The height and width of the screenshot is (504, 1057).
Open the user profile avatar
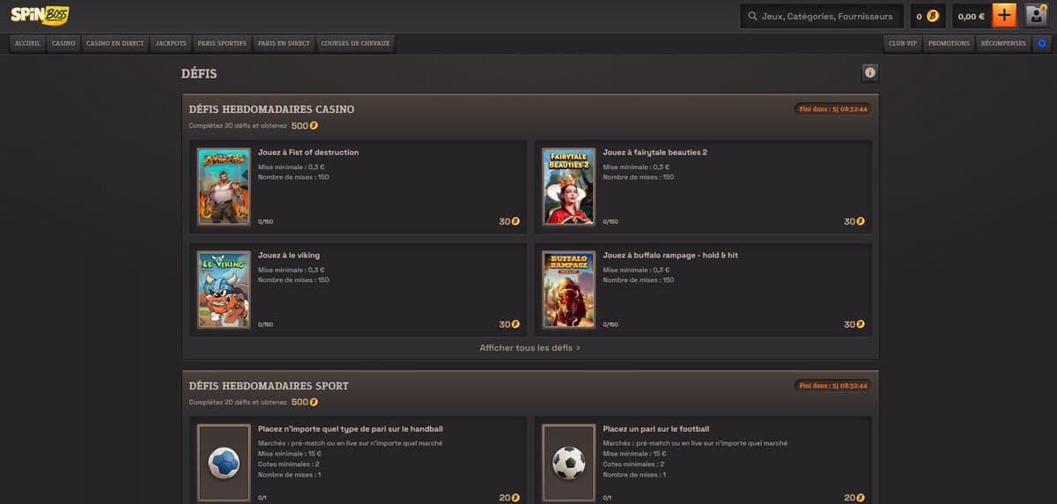click(x=1036, y=16)
